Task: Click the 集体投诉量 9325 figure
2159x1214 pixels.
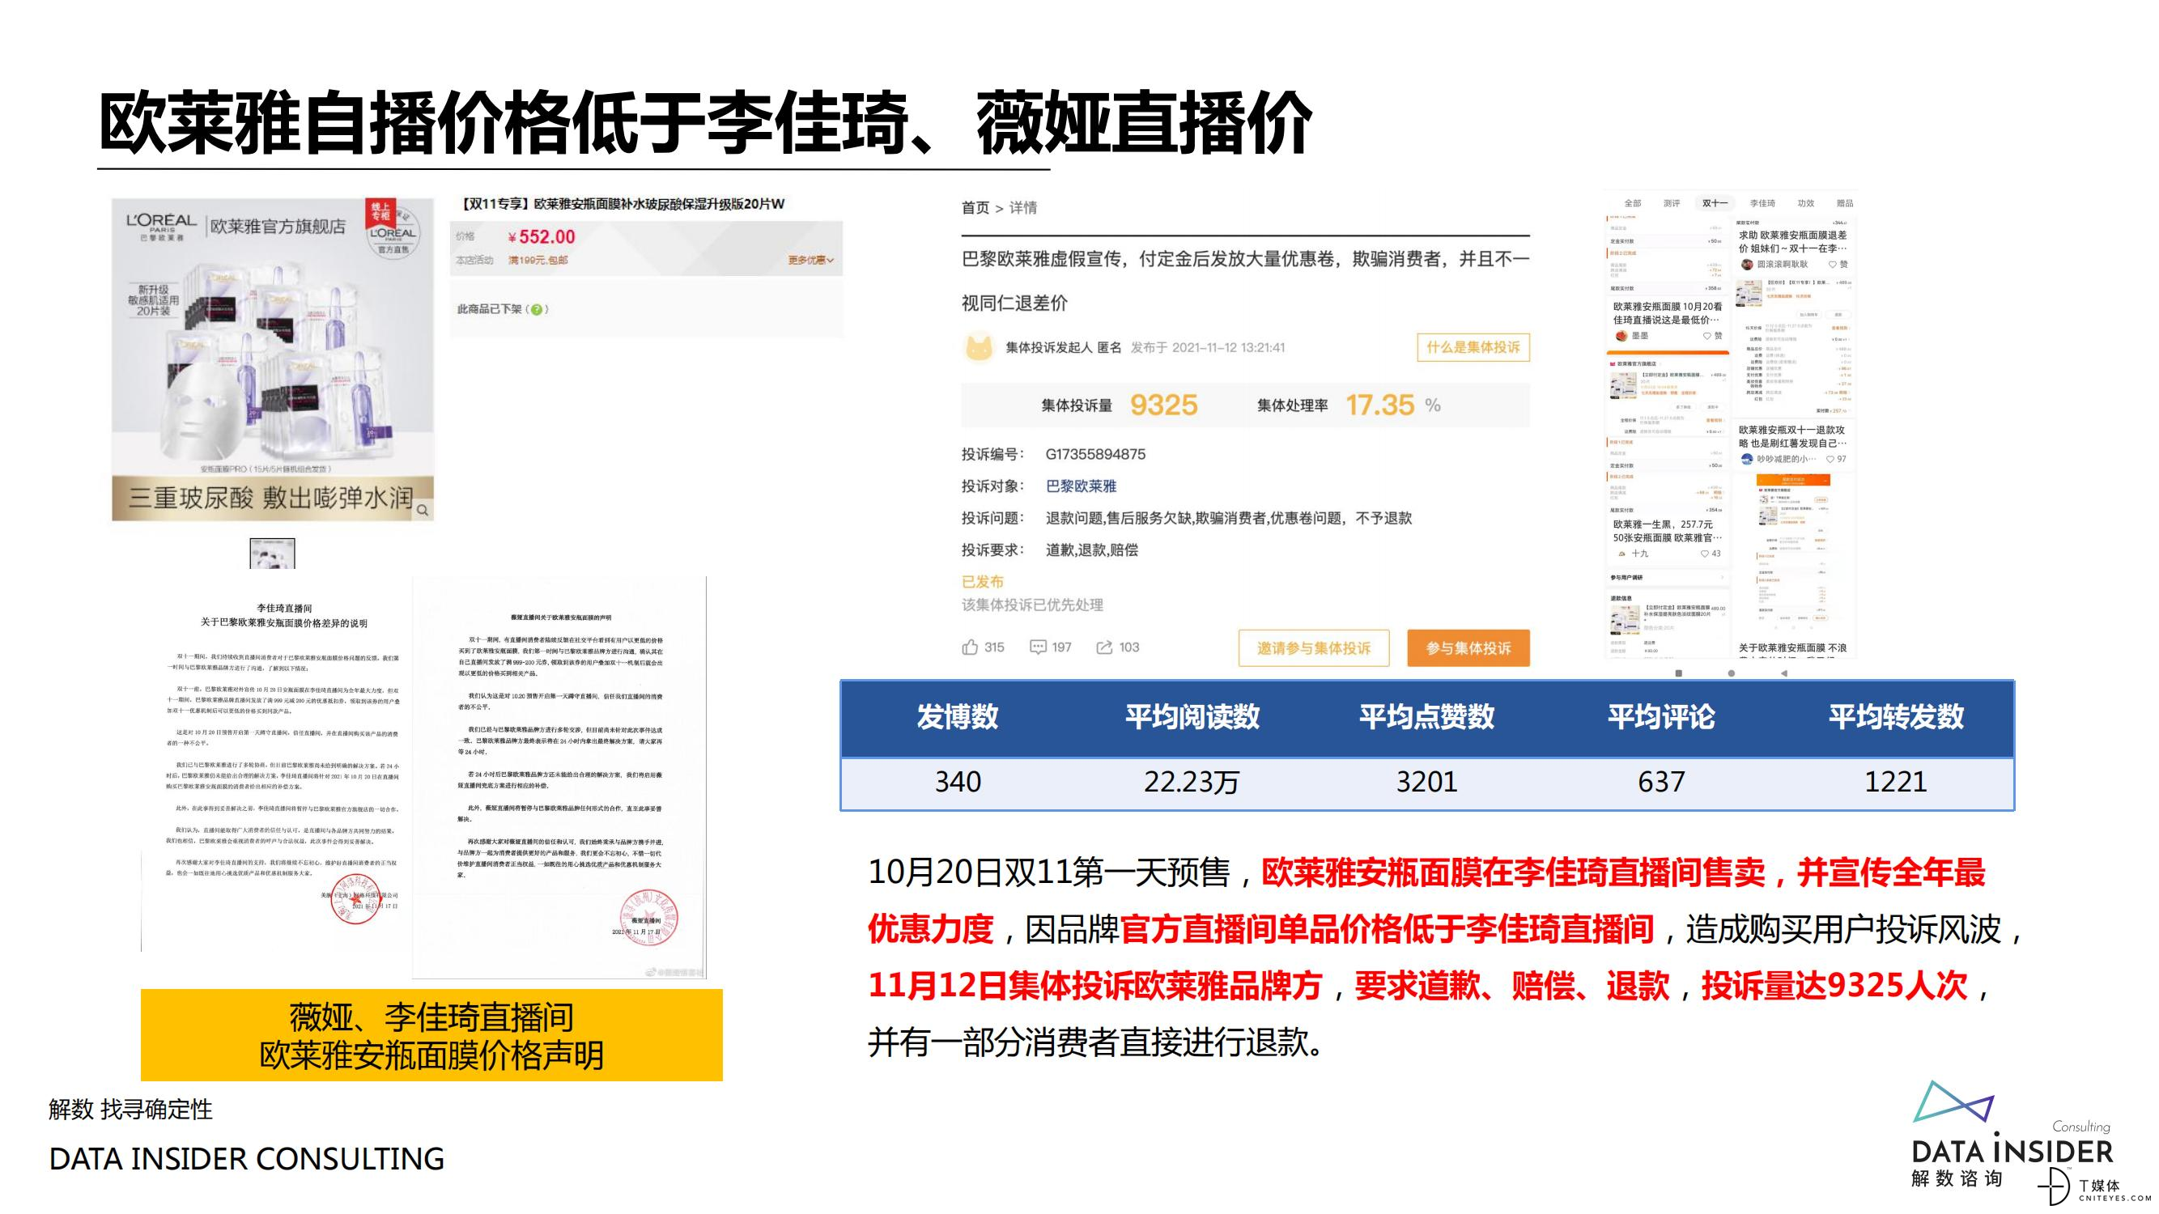Action: (x=1163, y=405)
